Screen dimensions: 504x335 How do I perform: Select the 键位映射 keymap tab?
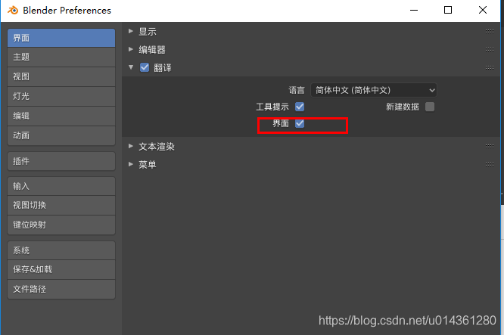pos(61,225)
